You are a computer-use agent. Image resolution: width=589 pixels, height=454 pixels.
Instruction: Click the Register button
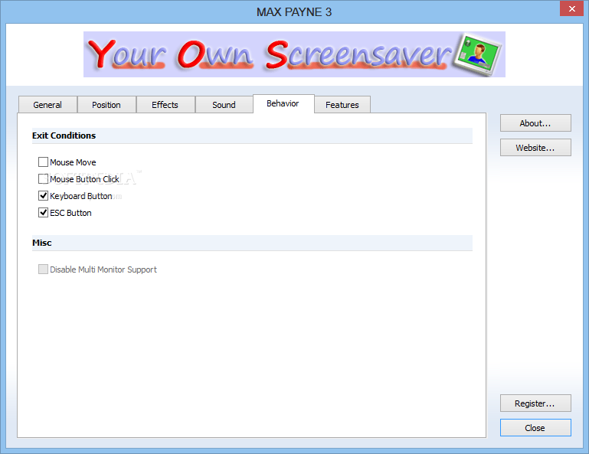[535, 403]
